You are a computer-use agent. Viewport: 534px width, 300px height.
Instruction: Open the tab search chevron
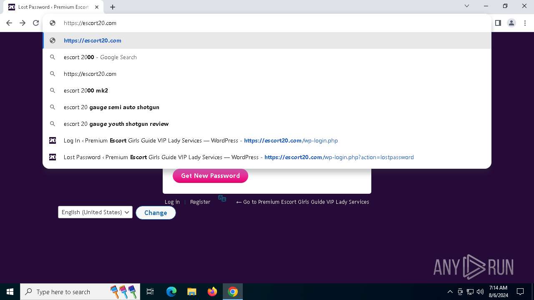[467, 6]
